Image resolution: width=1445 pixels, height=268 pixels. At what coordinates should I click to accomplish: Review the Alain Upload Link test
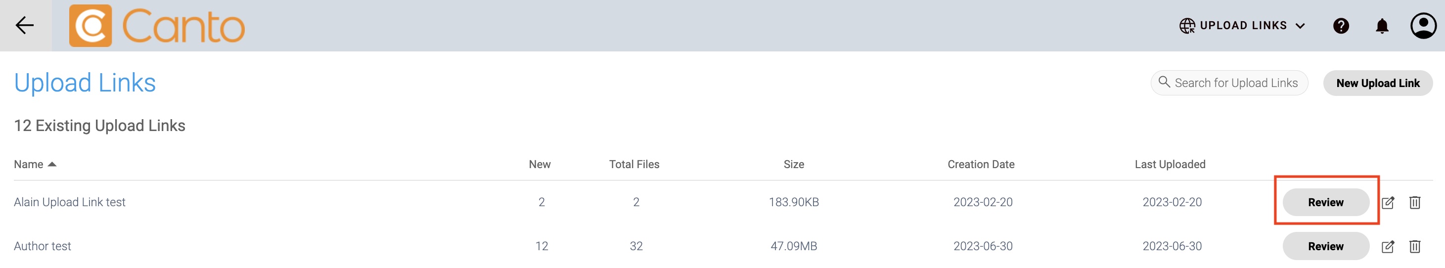pos(1325,202)
